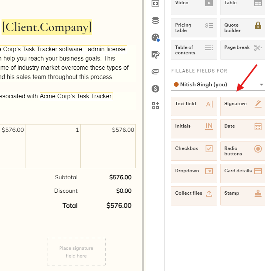Open the design palette icon in sidebar
The image size is (265, 271).
click(155, 37)
